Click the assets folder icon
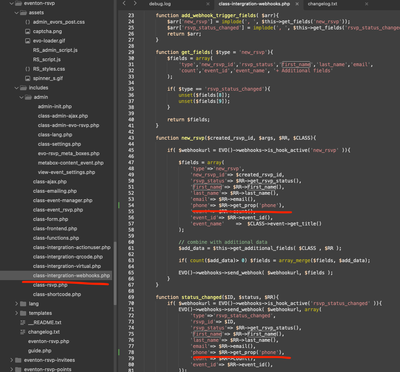The width and height of the screenshot is (400, 372). coord(23,13)
